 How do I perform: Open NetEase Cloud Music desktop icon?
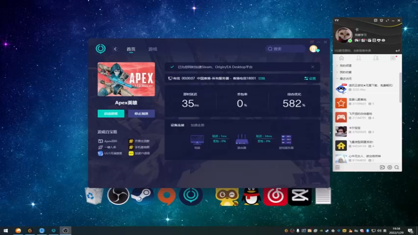[x=275, y=196]
